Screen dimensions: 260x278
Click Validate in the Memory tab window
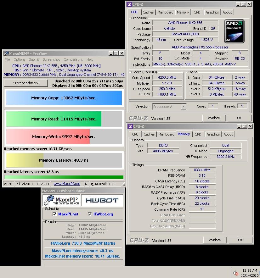pyautogui.click(x=215, y=240)
